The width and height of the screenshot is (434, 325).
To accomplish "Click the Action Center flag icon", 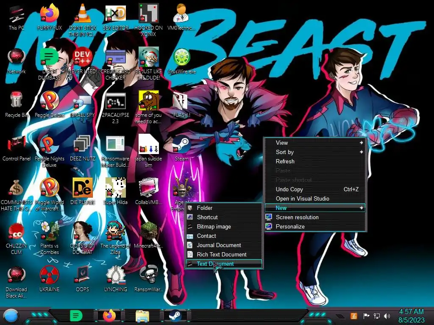I will click(366, 316).
